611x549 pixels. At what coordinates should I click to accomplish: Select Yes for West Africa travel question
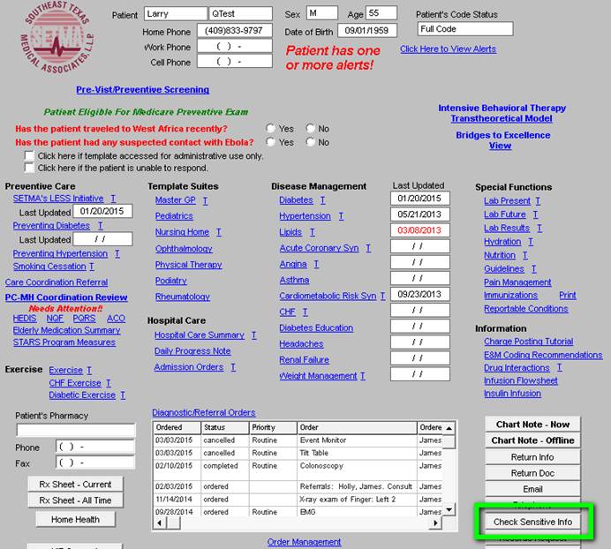pyautogui.click(x=270, y=128)
